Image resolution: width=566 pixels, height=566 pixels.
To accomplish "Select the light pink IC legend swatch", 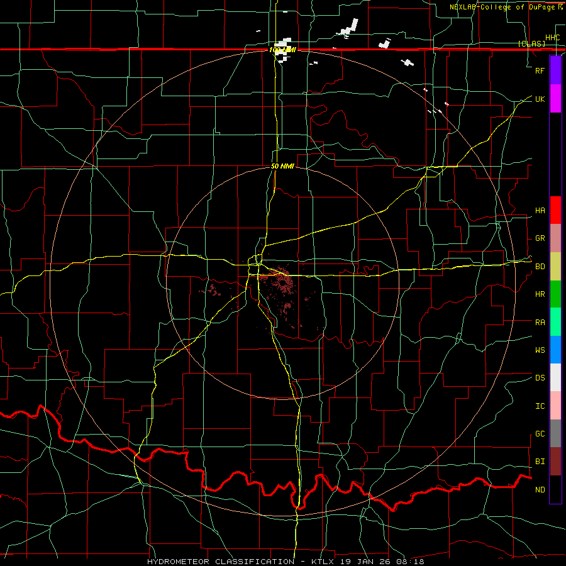I will (555, 406).
